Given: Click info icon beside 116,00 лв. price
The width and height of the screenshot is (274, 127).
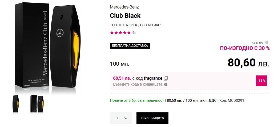Looking at the screenshot, I should pyautogui.click(x=267, y=43).
